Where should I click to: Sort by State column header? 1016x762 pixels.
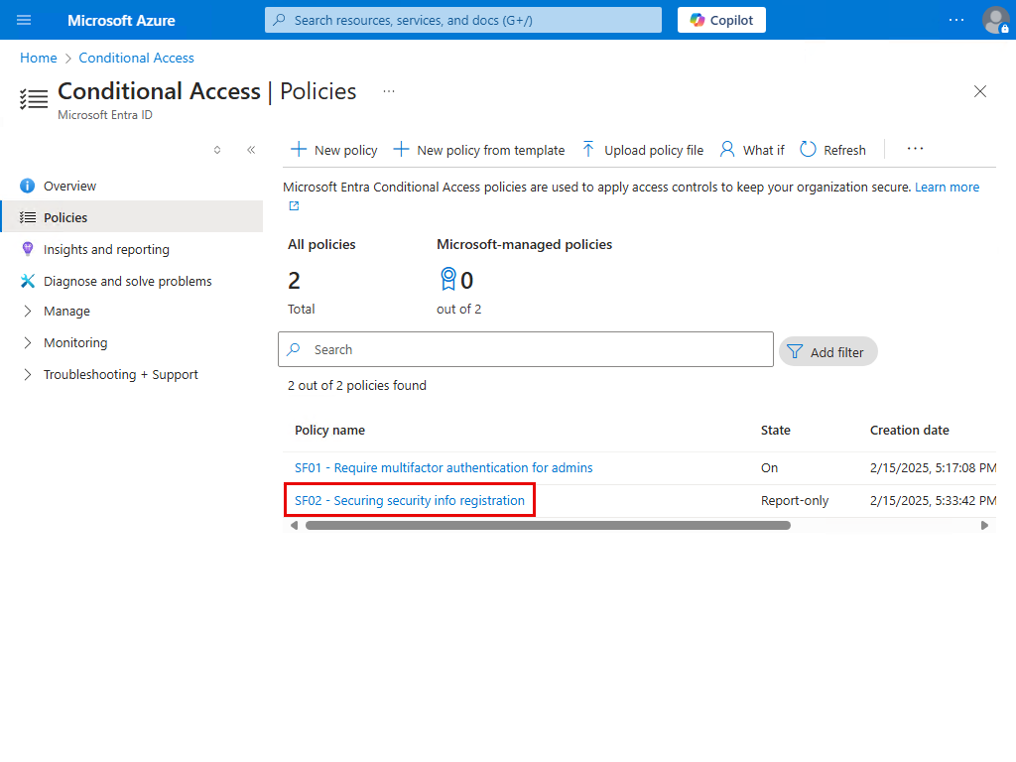(776, 430)
